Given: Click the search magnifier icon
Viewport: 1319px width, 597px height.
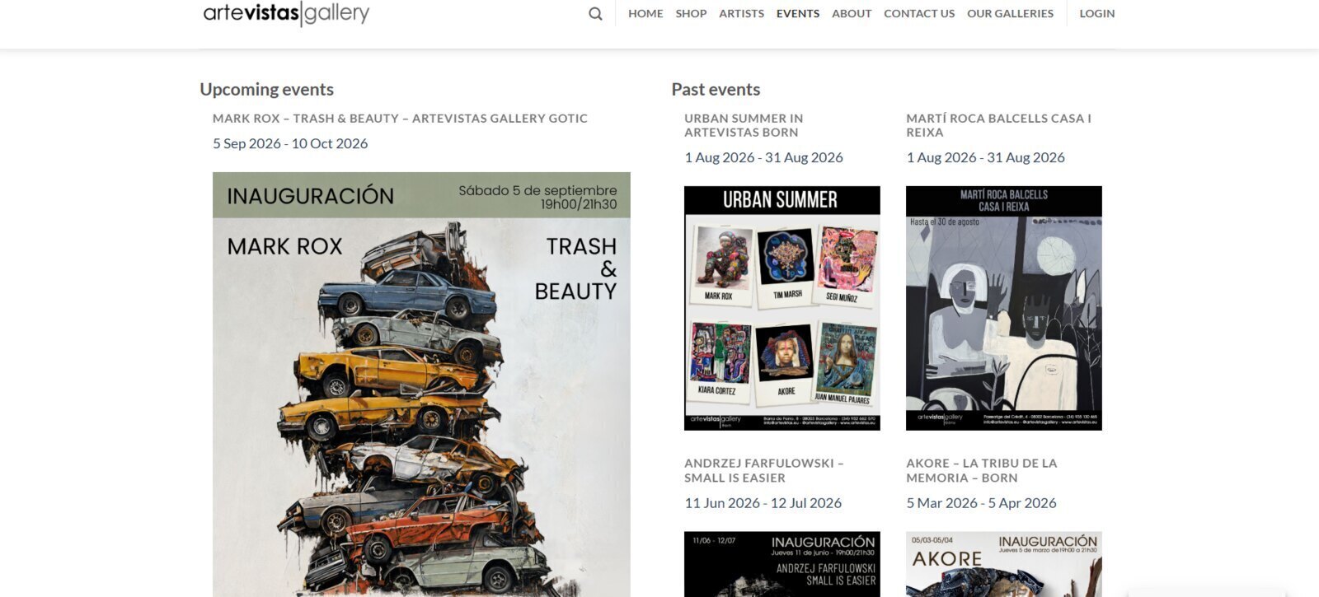Looking at the screenshot, I should tap(595, 14).
